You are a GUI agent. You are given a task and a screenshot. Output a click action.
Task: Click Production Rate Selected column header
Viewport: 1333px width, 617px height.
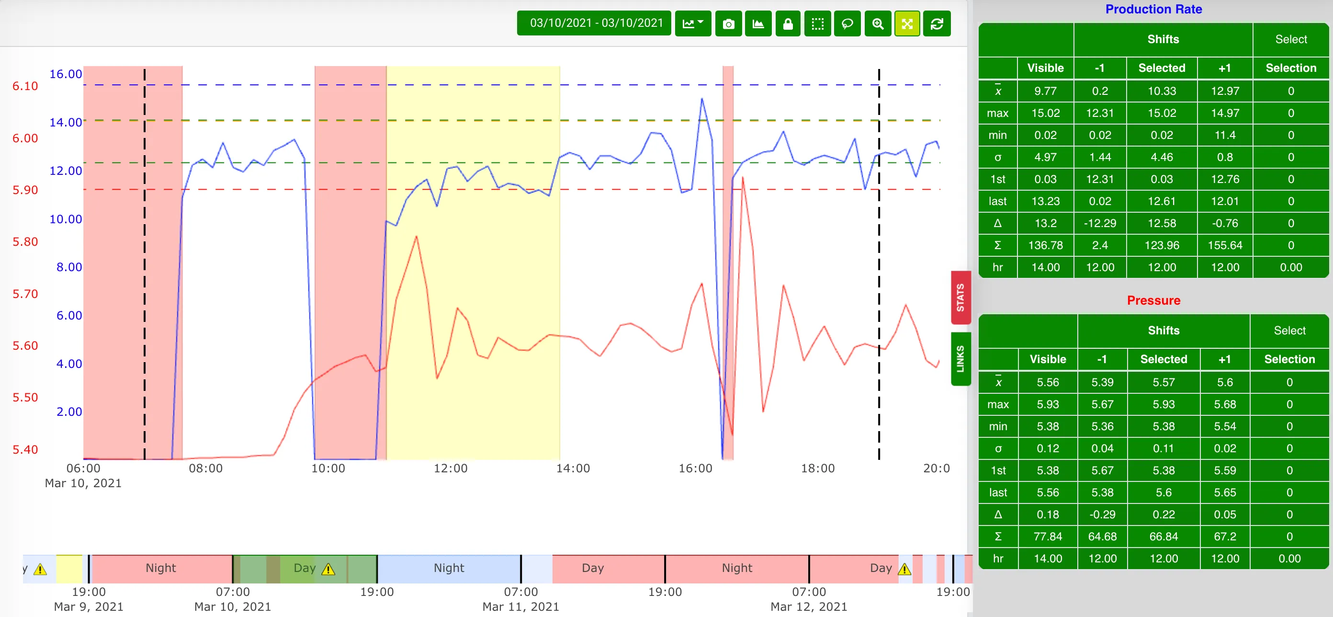pyautogui.click(x=1162, y=68)
